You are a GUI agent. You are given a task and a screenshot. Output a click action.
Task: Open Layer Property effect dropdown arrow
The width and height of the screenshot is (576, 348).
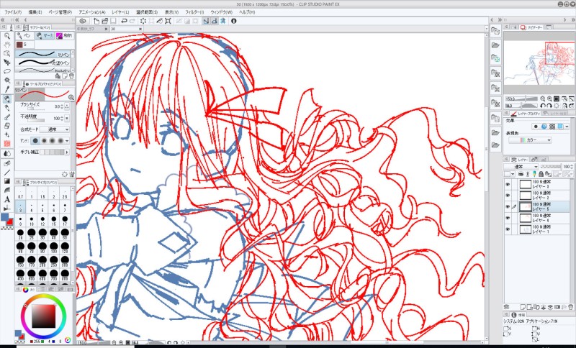click(567, 127)
